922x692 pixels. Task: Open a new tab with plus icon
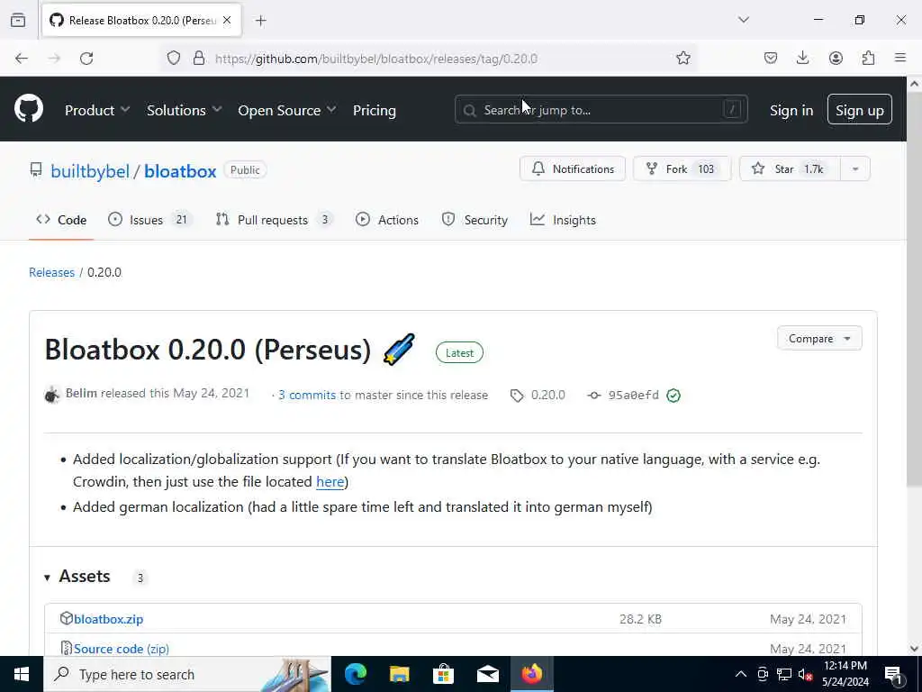point(261,21)
